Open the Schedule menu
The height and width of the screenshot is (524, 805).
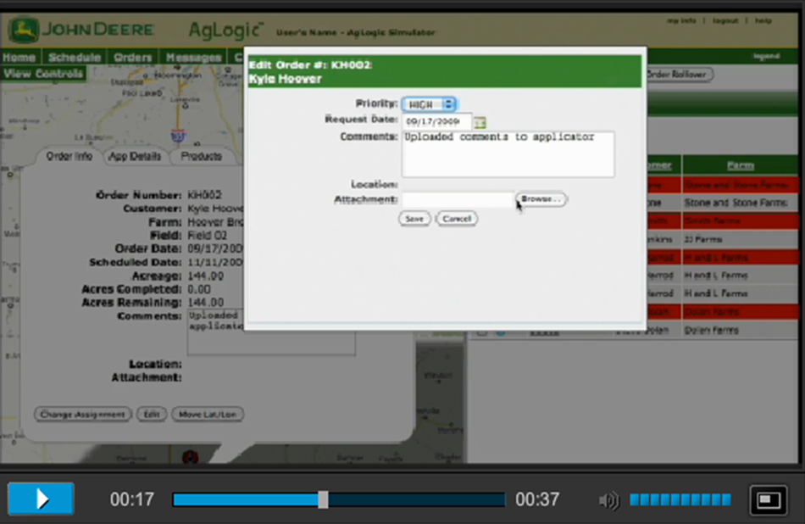point(75,58)
